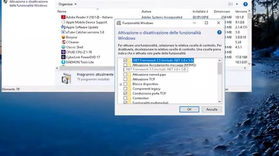Select the Contenitori feature label

(x=140, y=98)
